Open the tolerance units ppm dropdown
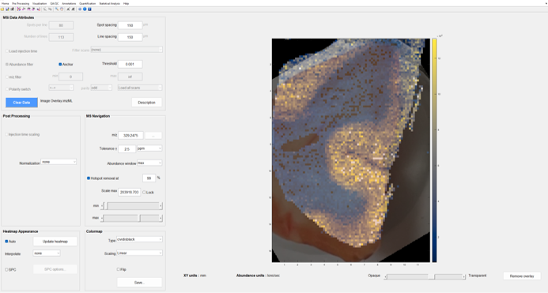Image resolution: width=548 pixels, height=293 pixels. [149, 148]
